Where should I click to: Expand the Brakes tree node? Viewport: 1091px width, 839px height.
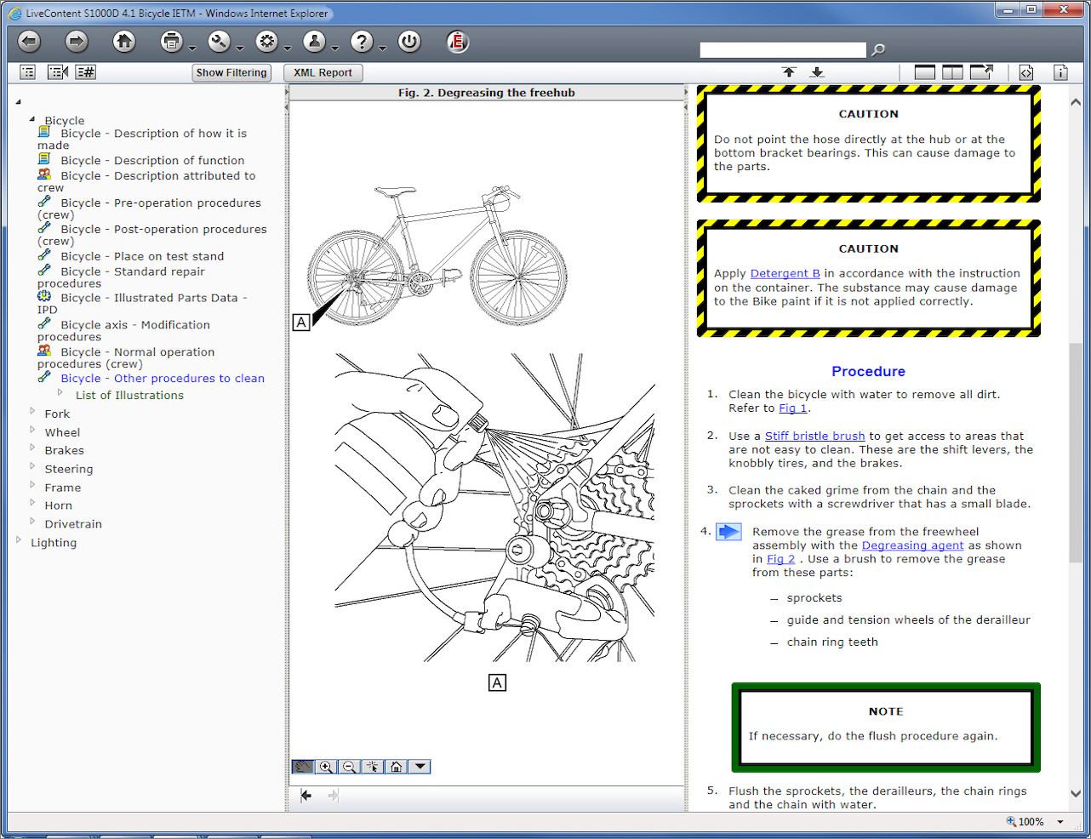[x=32, y=448]
